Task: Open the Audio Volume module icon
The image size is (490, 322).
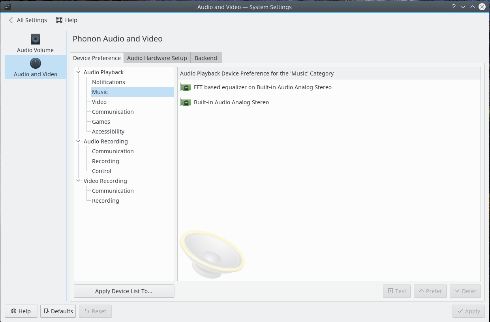Action: (x=36, y=39)
